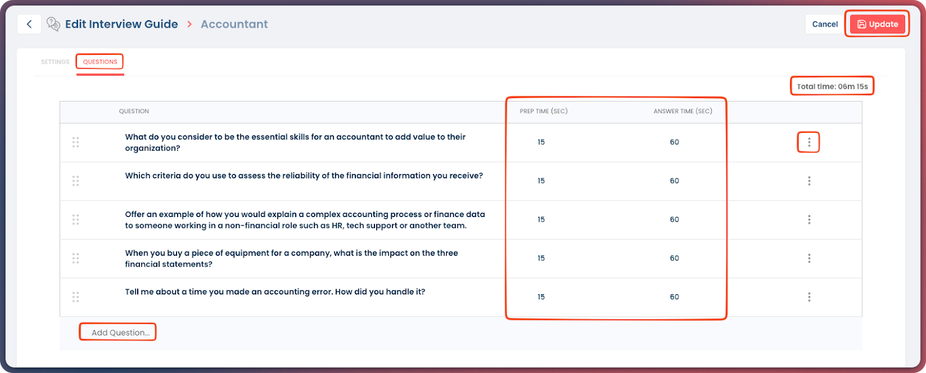
Task: Open three-dot menu for essential skills question
Action: 809,142
